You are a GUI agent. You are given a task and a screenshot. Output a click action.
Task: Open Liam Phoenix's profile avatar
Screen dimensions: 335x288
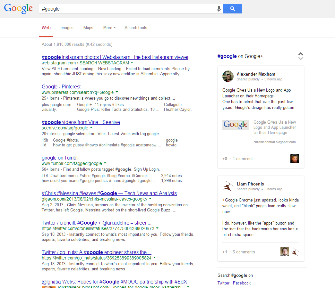coord(228,186)
